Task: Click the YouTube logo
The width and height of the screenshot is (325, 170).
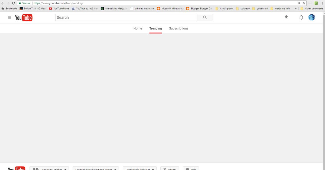Action: (x=24, y=17)
